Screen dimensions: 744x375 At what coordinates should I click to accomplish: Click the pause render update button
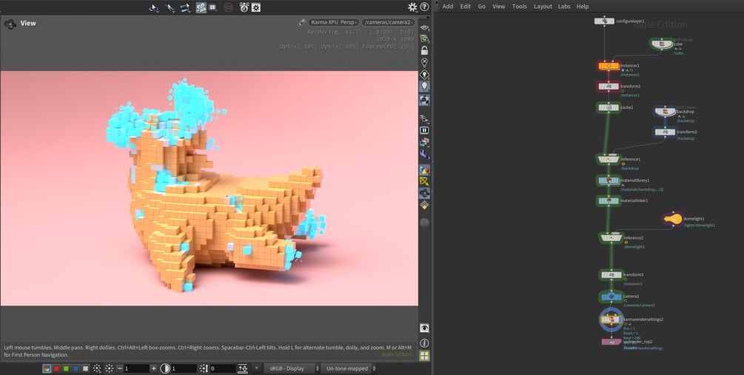coord(425,130)
